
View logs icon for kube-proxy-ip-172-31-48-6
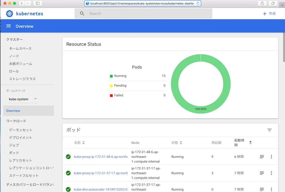click(x=262, y=157)
